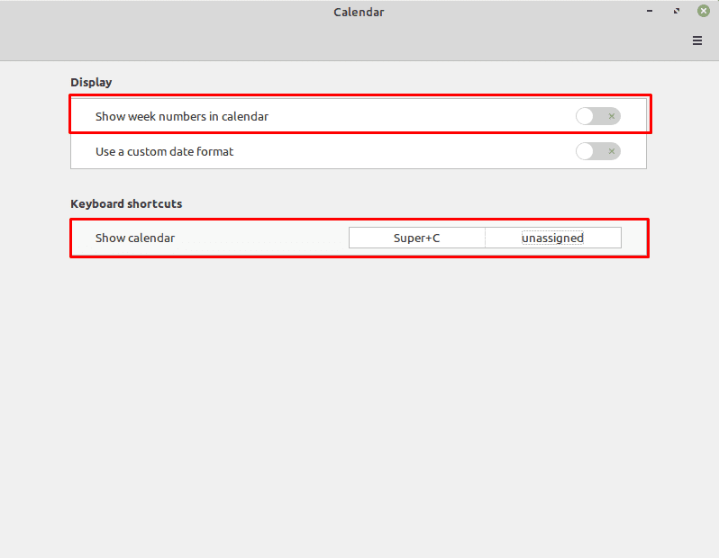Image resolution: width=719 pixels, height=558 pixels.
Task: Click the round knob of custom date format switch
Action: tap(585, 151)
